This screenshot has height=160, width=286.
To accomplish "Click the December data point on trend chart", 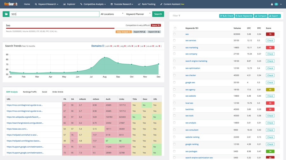I will click(159, 64).
